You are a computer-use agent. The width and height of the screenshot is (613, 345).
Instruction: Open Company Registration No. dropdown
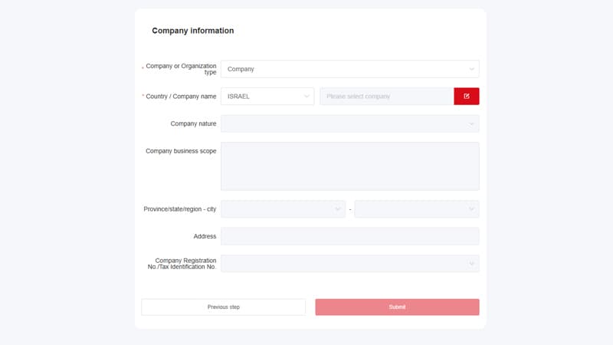pyautogui.click(x=345, y=264)
